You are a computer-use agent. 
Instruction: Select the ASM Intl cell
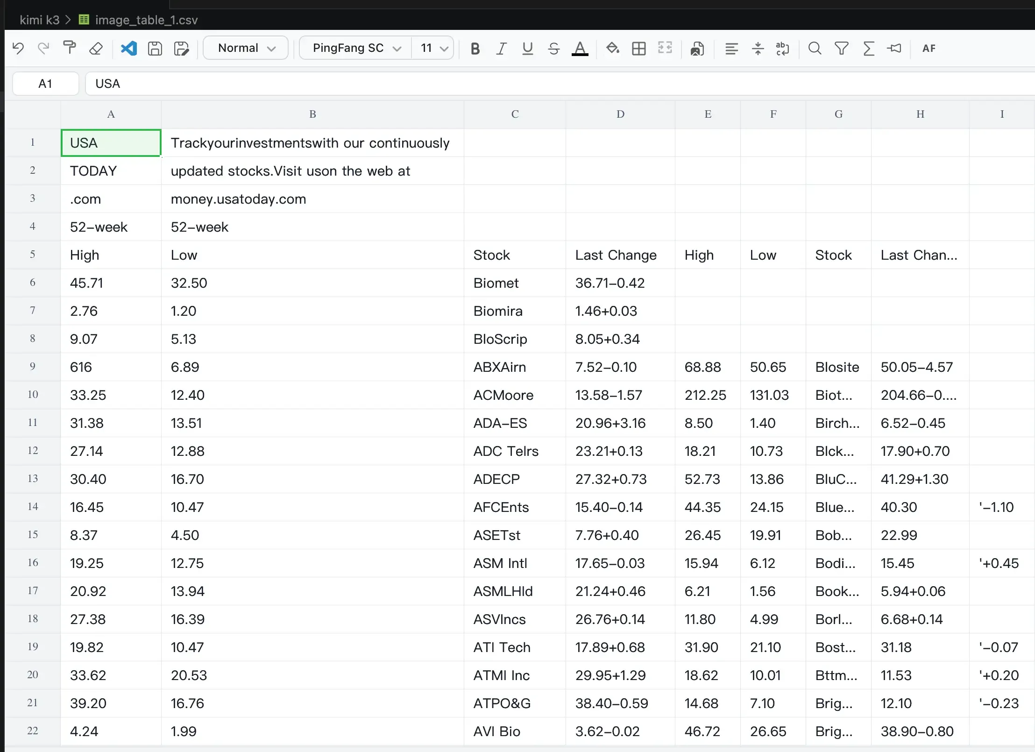pos(515,563)
